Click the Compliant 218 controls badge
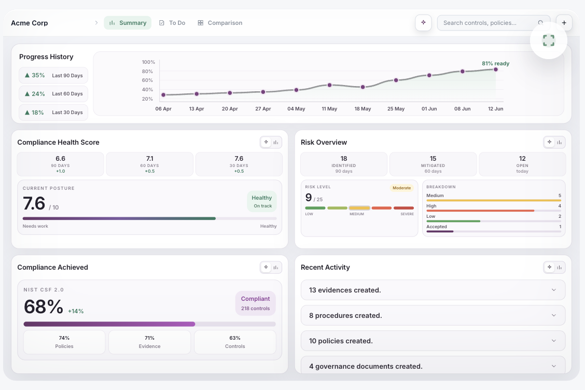The height and width of the screenshot is (390, 585). click(255, 303)
